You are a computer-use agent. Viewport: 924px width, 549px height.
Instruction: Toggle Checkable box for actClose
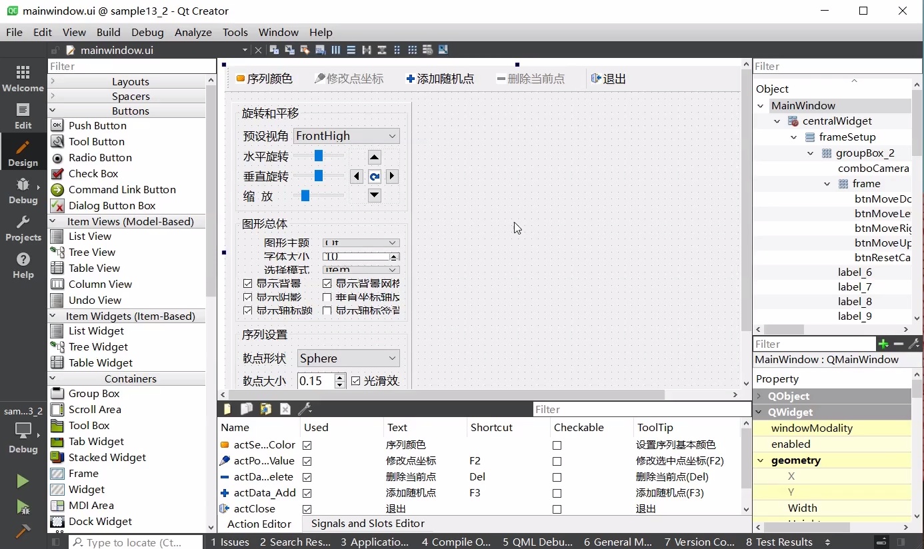557,509
